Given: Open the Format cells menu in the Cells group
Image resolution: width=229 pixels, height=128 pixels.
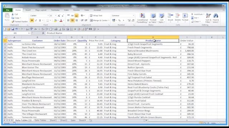Looking at the screenshot, I should tap(185, 17).
